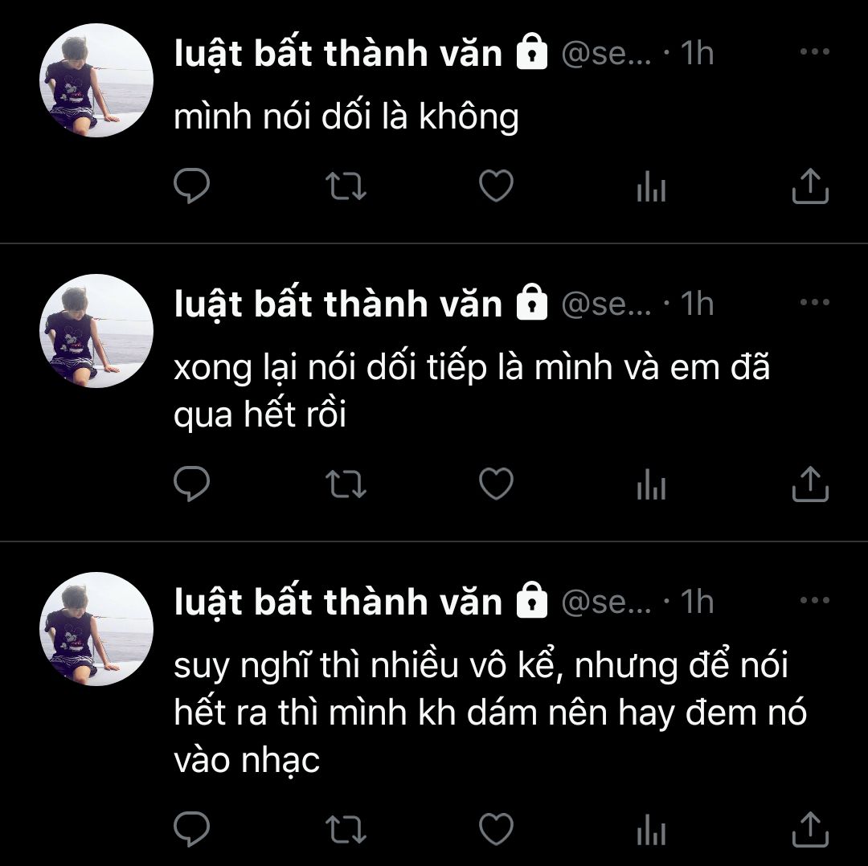
Task: Like the tweet starting "suy nghĩ thì nhiều"
Action: 496,828
